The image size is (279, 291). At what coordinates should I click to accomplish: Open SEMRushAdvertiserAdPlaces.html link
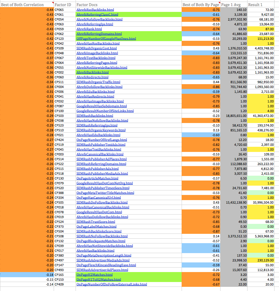[x=102, y=270]
